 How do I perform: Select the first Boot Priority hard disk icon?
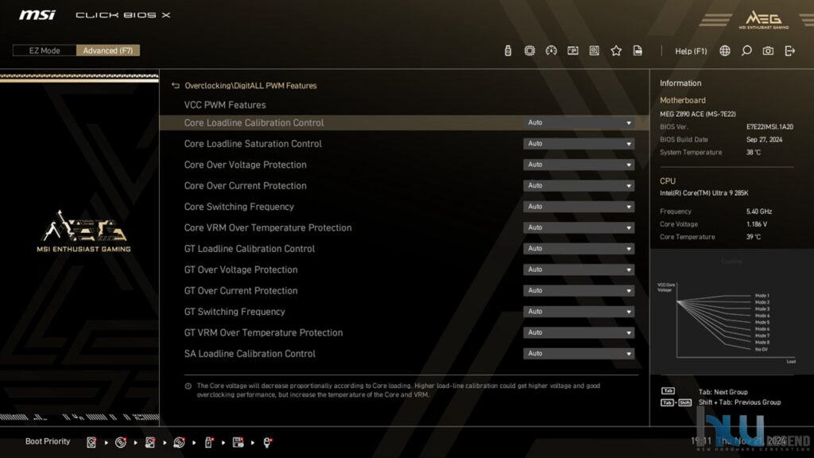coord(91,442)
